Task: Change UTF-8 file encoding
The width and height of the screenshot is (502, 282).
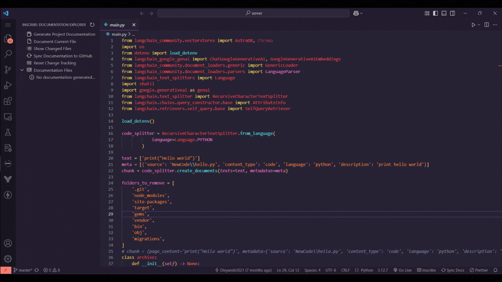Action: point(331,270)
